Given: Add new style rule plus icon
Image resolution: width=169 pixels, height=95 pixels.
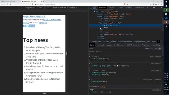Looking at the screenshot, I should pyautogui.click(x=156, y=49).
